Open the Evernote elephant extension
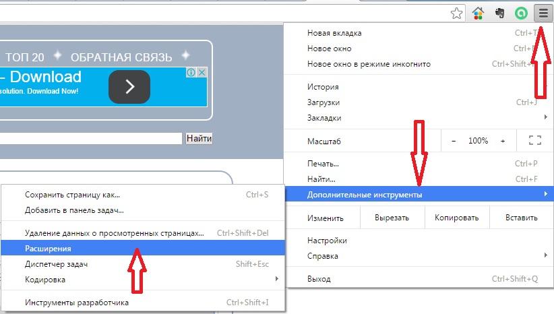The width and height of the screenshot is (554, 314). pos(499,13)
